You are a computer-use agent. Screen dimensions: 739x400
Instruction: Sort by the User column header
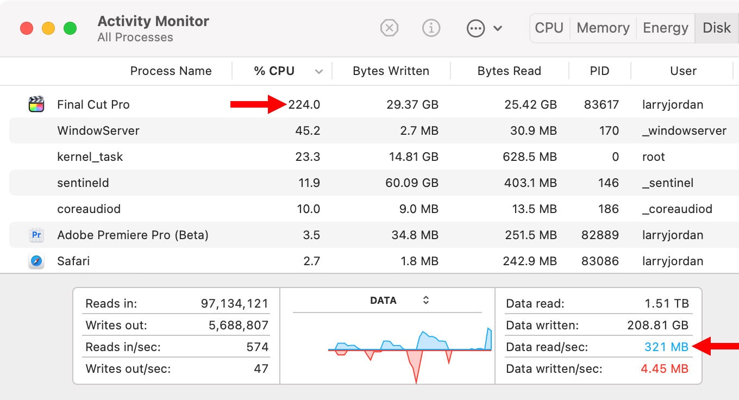coord(683,71)
